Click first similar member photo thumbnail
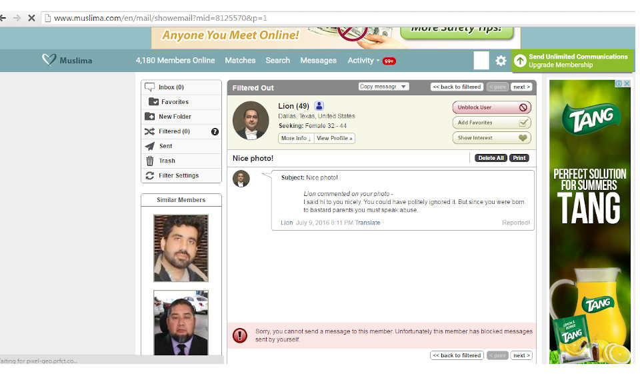Image resolution: width=640 pixels, height=374 pixels. click(x=181, y=248)
